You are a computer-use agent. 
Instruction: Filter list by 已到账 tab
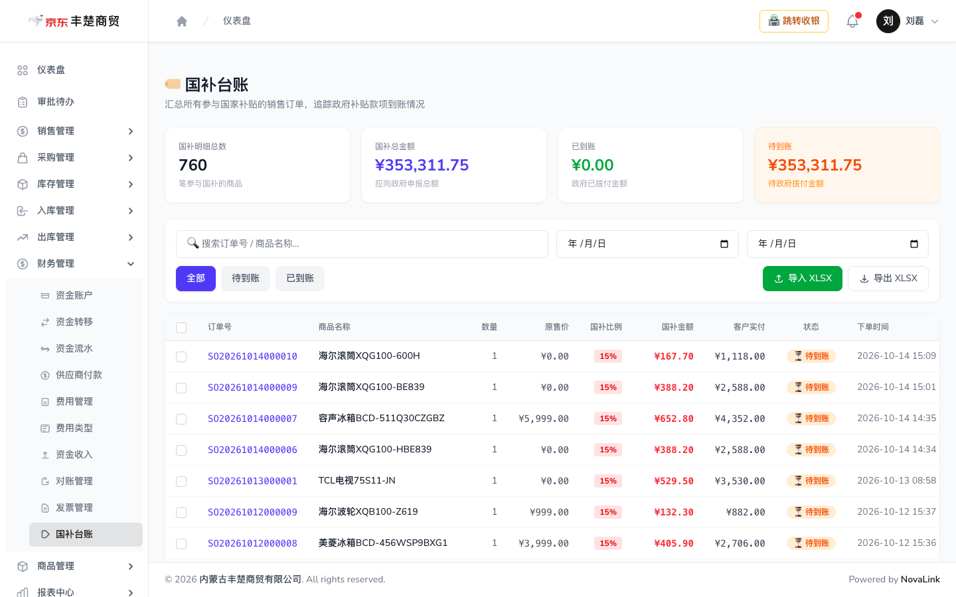tap(300, 279)
